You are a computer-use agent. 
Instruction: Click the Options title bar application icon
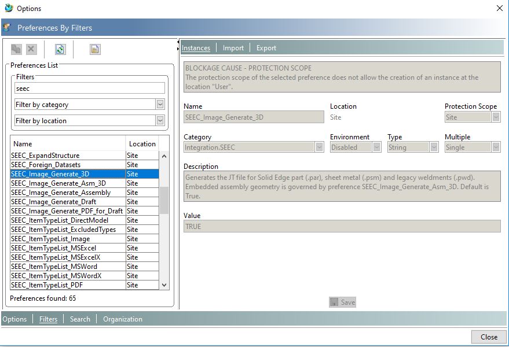click(8, 8)
